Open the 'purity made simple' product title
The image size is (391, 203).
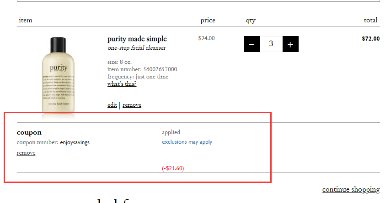point(137,39)
